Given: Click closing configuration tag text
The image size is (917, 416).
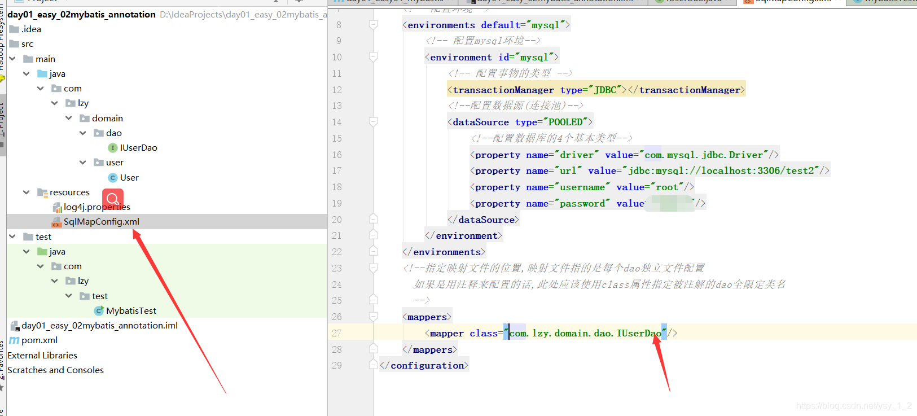Looking at the screenshot, I should click(424, 365).
